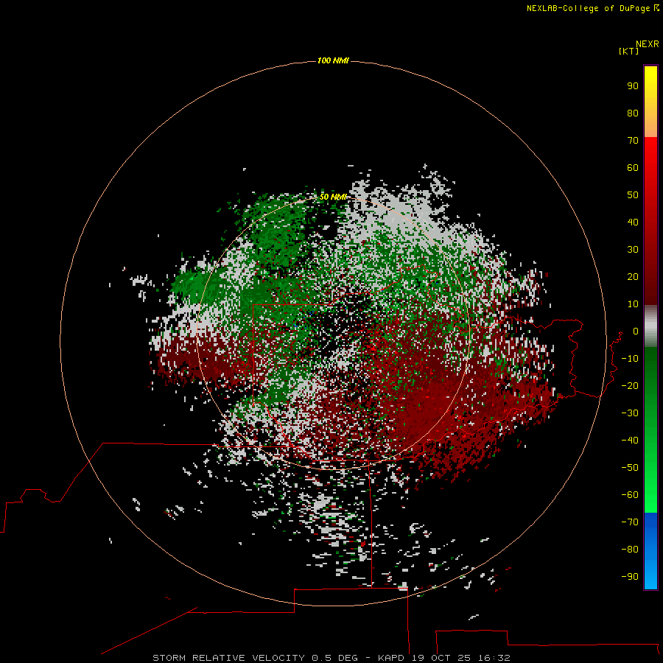Click the -50 value on the color scale

630,468
